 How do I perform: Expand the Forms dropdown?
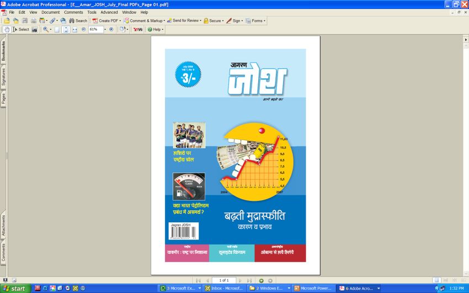tap(255, 20)
